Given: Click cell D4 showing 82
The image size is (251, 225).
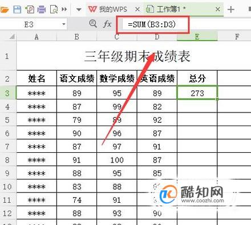Looking at the screenshot, I should [157, 106].
